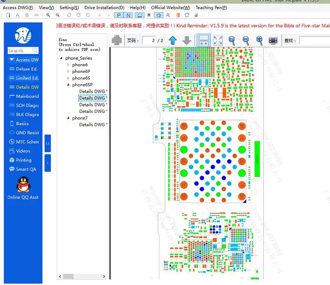Screen dimensions: 330x285
Task: Select last Details DWG under phone6SP
Action: point(93,111)
